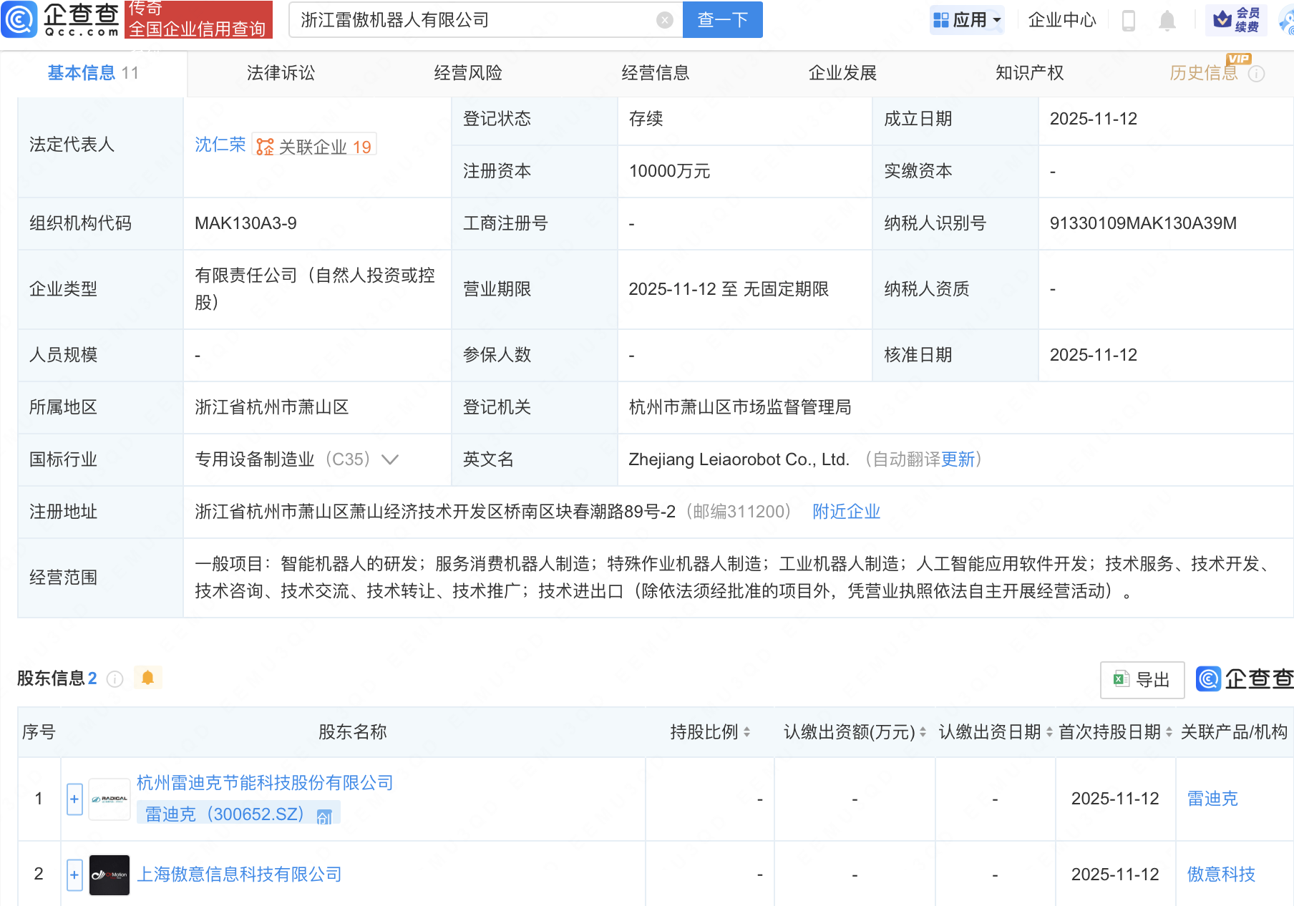Expand the second shareholder row
Screen dimensions: 1294x906
tap(74, 875)
